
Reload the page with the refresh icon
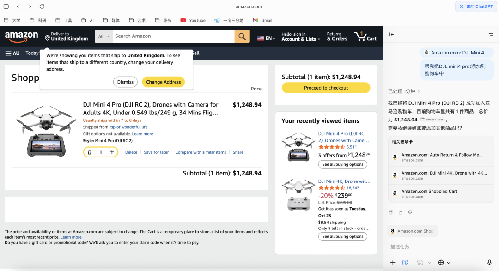coord(42,6)
